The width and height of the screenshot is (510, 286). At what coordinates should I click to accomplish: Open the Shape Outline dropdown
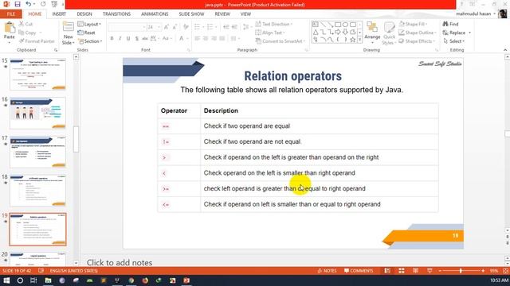click(418, 33)
